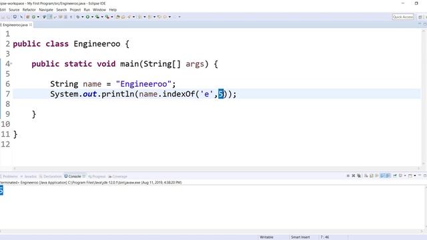The width and height of the screenshot is (427, 240).
Task: Click the Display Selected Console monitor icon
Action: click(x=400, y=176)
